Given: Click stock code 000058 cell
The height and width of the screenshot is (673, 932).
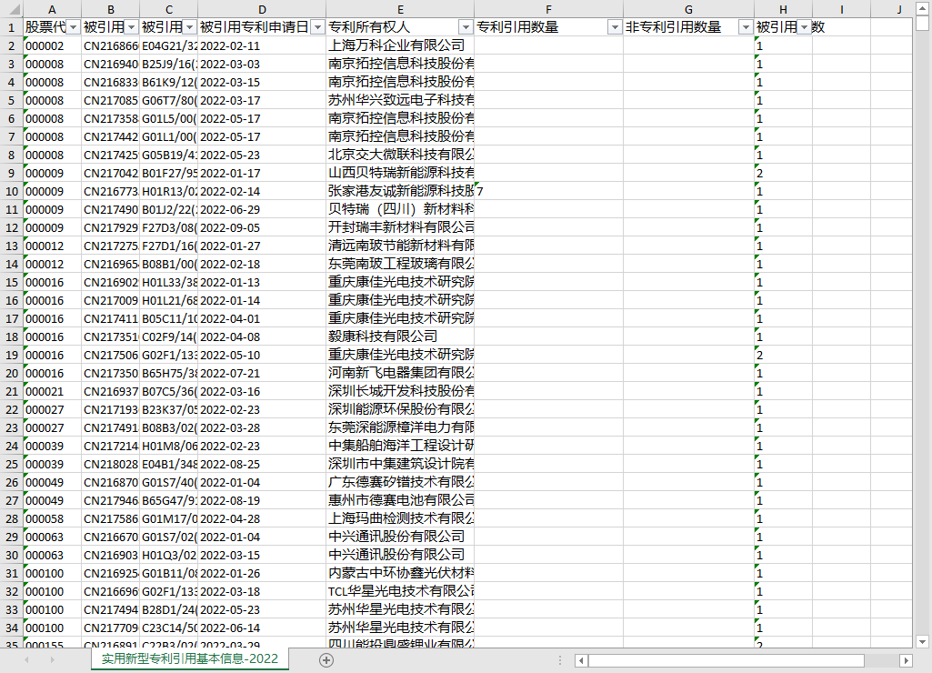Looking at the screenshot, I should 53,518.
